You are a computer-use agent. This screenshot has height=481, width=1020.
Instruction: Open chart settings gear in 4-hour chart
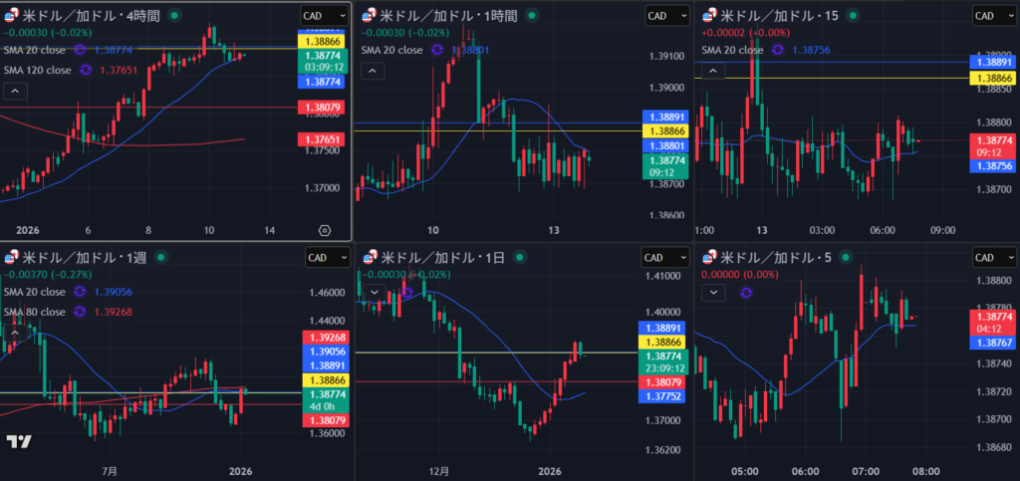point(325,229)
